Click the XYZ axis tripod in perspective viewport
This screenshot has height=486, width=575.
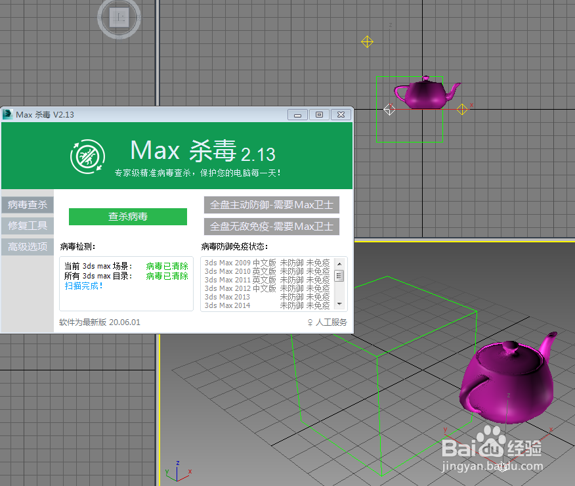[179, 472]
